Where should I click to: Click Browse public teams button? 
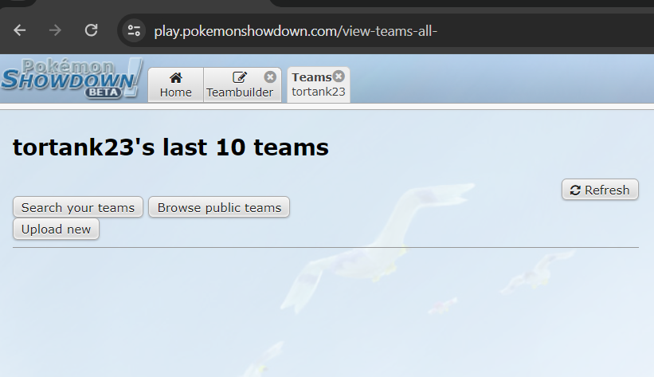click(219, 207)
